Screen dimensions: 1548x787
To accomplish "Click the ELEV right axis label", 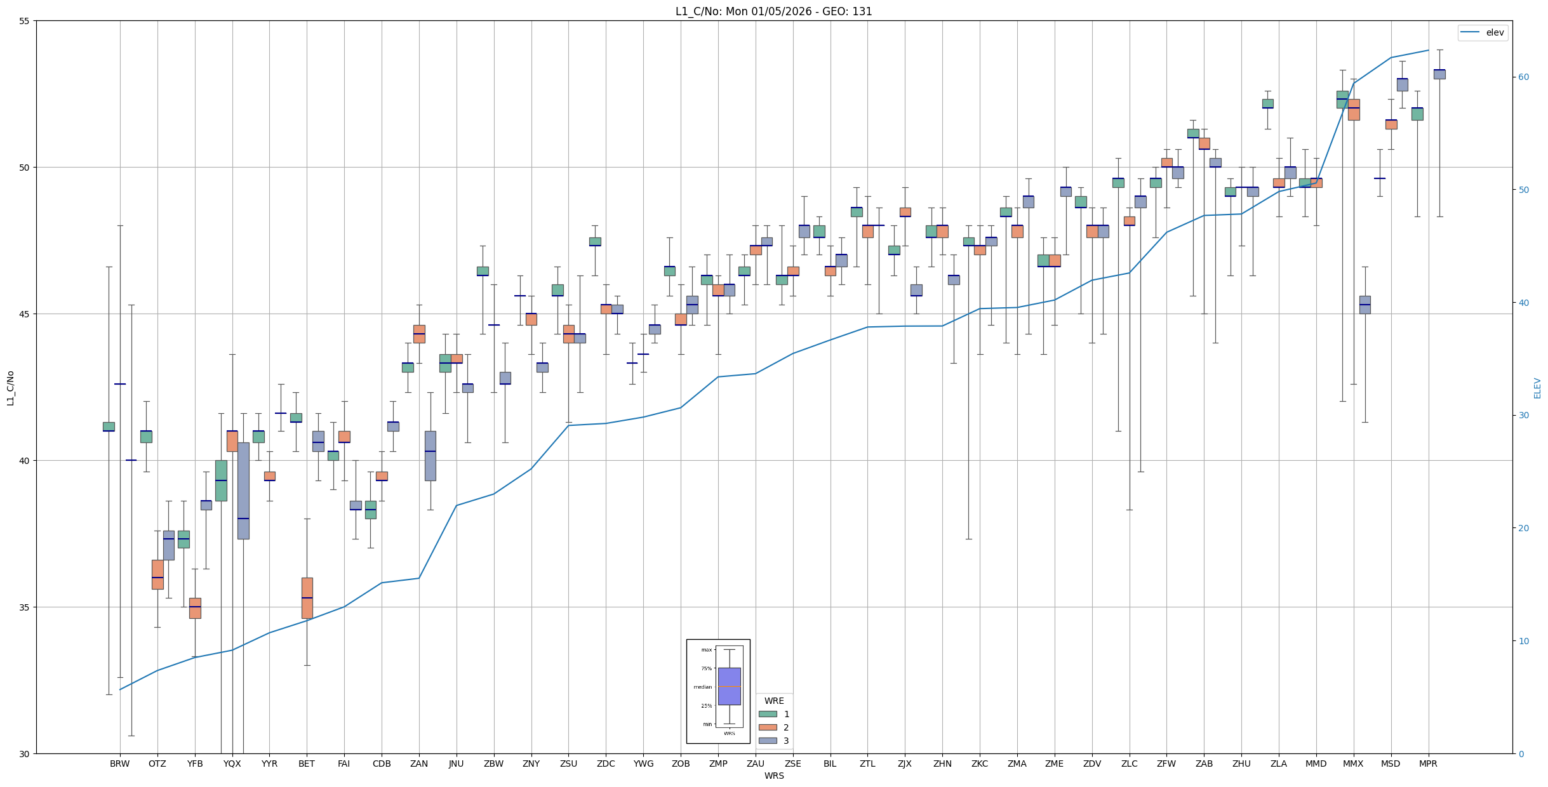I will 1537,388.
